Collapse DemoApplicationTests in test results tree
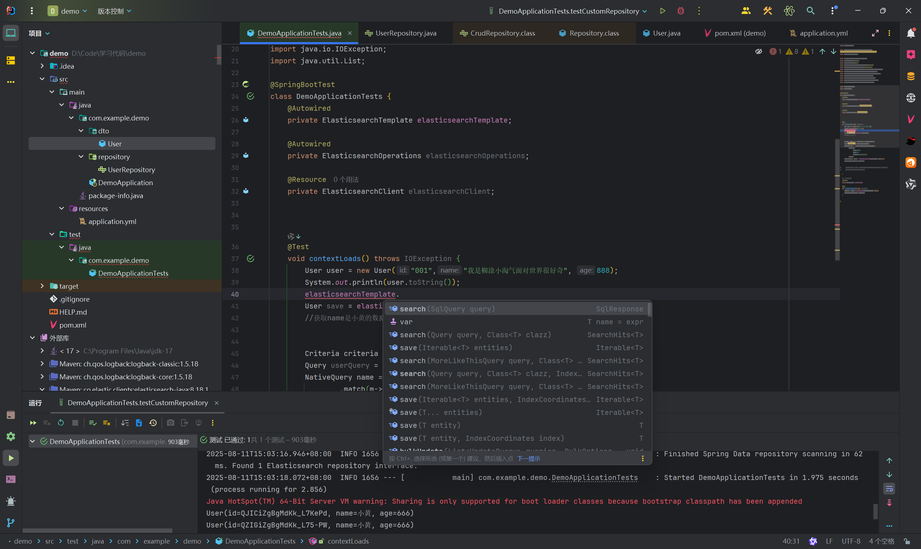Image resolution: width=921 pixels, height=549 pixels. click(33, 442)
